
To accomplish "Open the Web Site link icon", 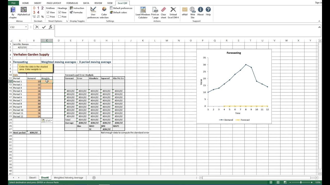I will click(x=193, y=10).
